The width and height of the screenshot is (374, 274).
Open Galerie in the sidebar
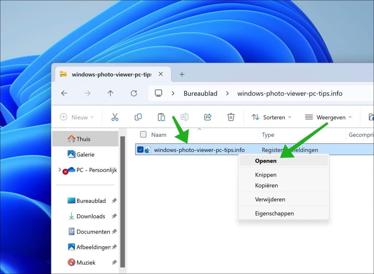85,154
